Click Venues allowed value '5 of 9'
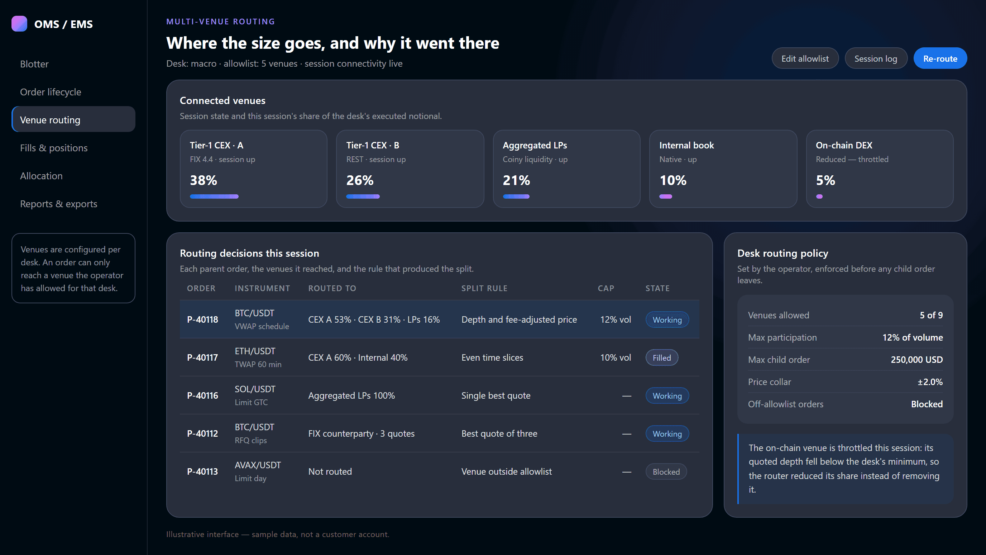Viewport: 986px width, 555px height. tap(931, 315)
